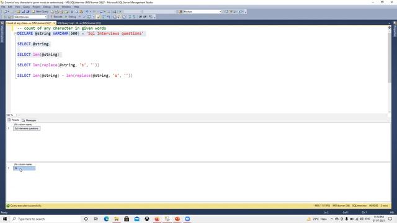The height and width of the screenshot is (223, 397).
Task: Switch to the SQLQuery1.sql tab
Action: pyautogui.click(x=79, y=23)
